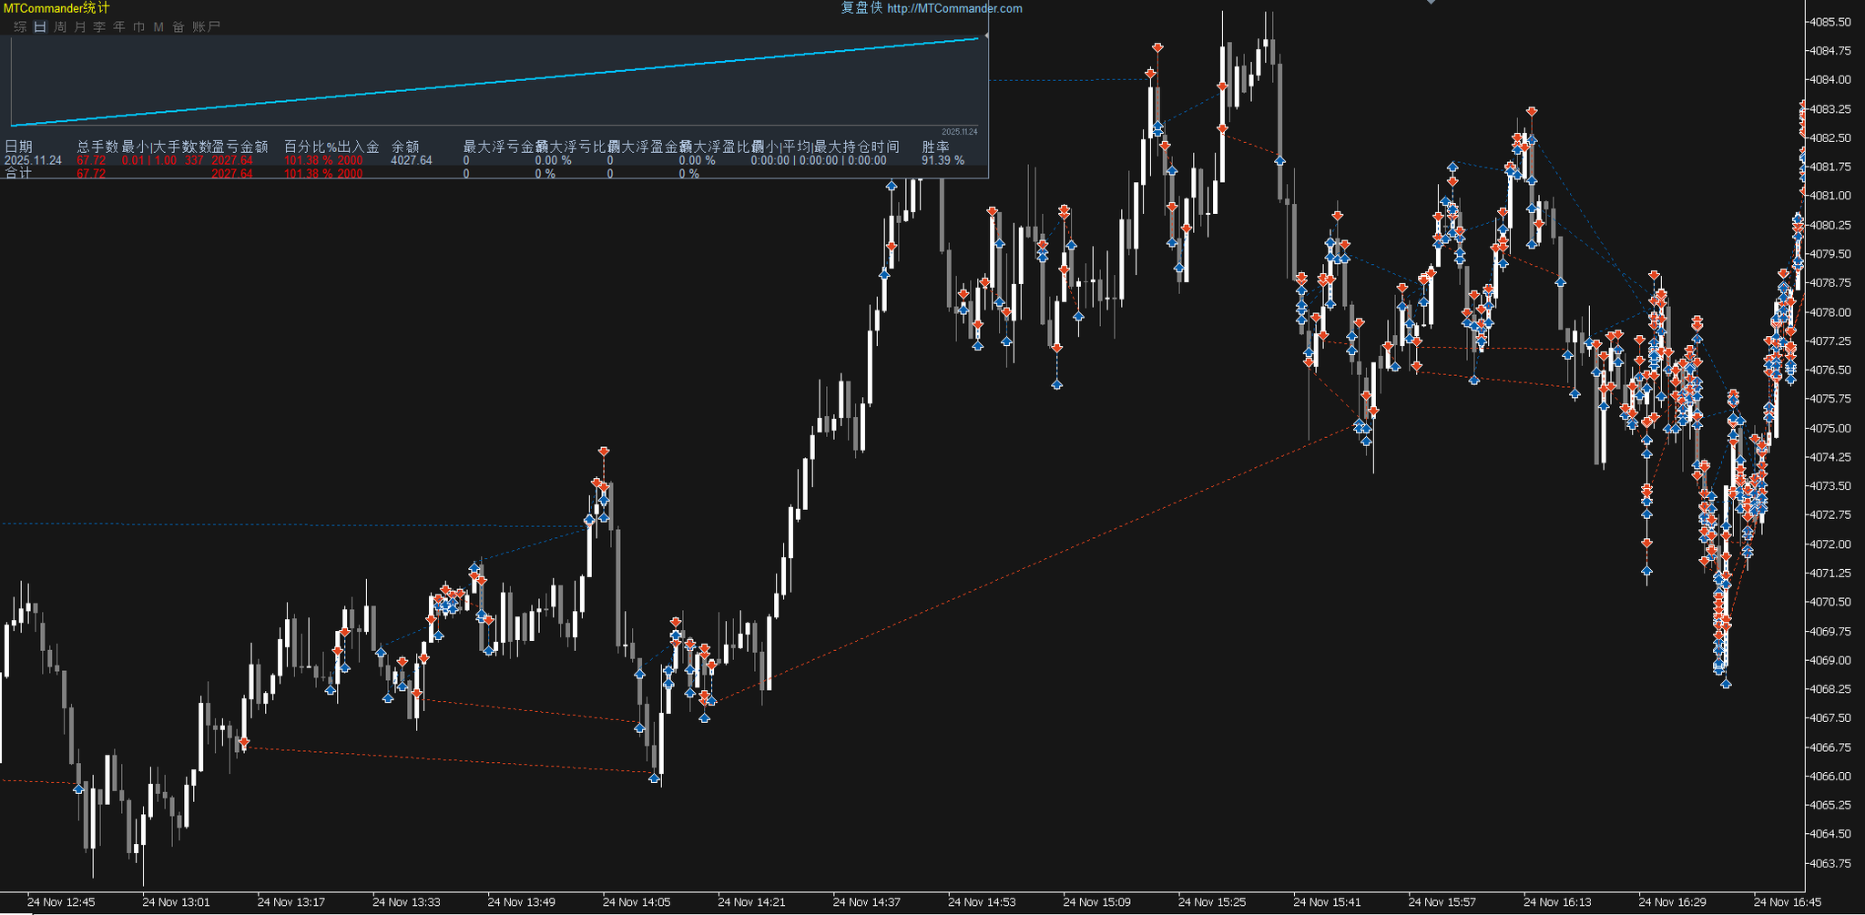This screenshot has width=1865, height=915.
Task: Click the MTCommander统计 panel title
Action: (x=56, y=8)
